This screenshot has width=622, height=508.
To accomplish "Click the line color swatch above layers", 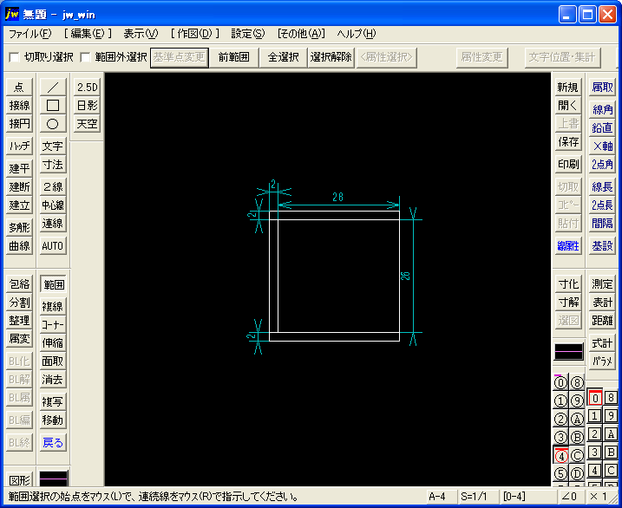I will (x=569, y=351).
